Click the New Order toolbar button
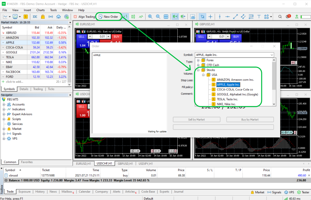The image size is (311, 200). coord(109,17)
